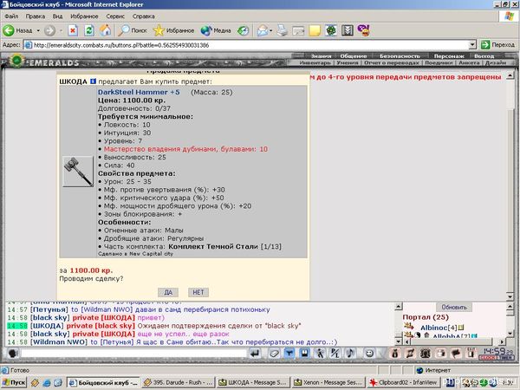Go to Home page icon
This screenshot has height=390, width=520.
(x=106, y=30)
